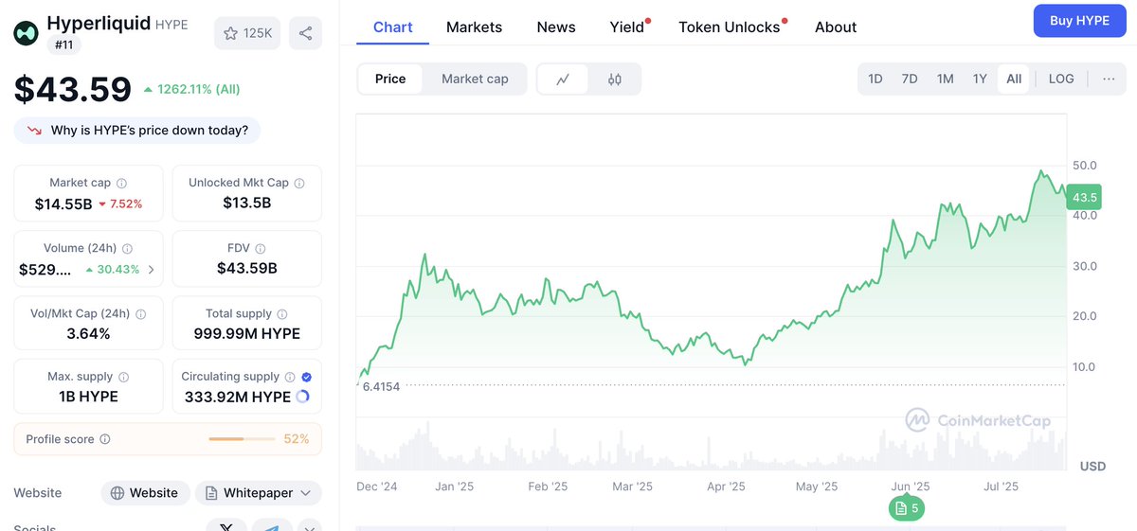The width and height of the screenshot is (1137, 531).
Task: Click the share icon button
Action: [305, 33]
